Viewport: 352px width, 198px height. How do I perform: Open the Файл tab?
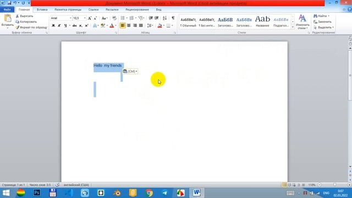point(7,10)
